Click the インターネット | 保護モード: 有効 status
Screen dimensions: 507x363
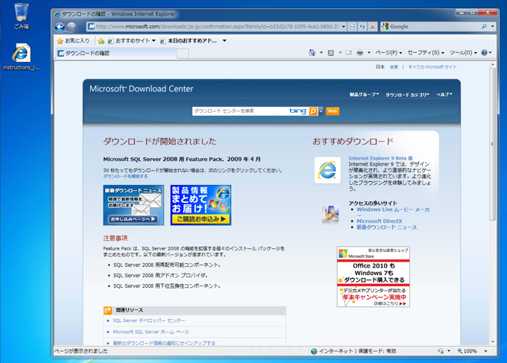(x=353, y=351)
